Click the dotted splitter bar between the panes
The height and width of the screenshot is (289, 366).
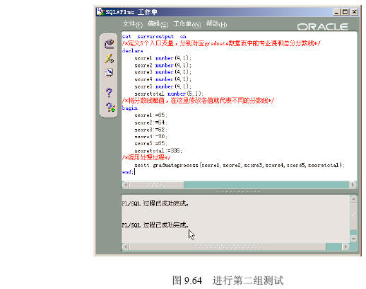coord(239,191)
